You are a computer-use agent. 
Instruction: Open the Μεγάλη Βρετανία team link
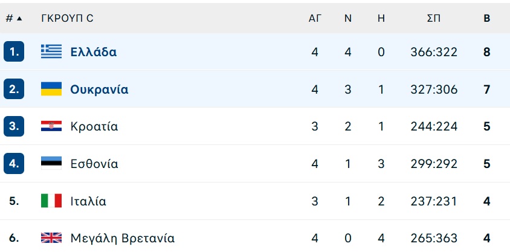(122, 238)
